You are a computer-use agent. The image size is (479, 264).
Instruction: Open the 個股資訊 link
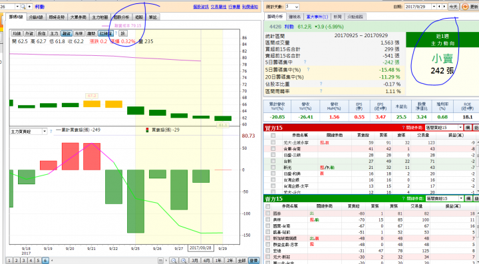[201, 7]
